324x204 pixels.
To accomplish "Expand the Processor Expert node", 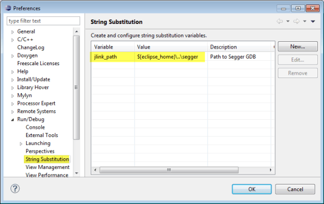I will point(13,104).
